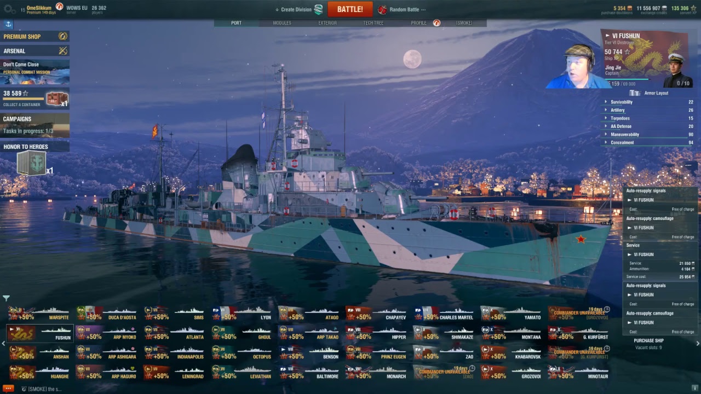Viewport: 701px width, 394px height.
Task: Open the [SMOKE] clan tab
Action: click(464, 23)
